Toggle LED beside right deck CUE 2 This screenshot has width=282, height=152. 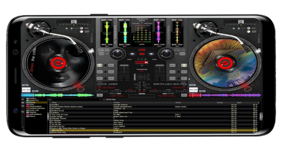tap(179, 72)
